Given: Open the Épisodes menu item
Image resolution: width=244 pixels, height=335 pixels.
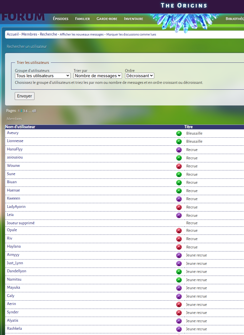Looking at the screenshot, I should tap(61, 19).
